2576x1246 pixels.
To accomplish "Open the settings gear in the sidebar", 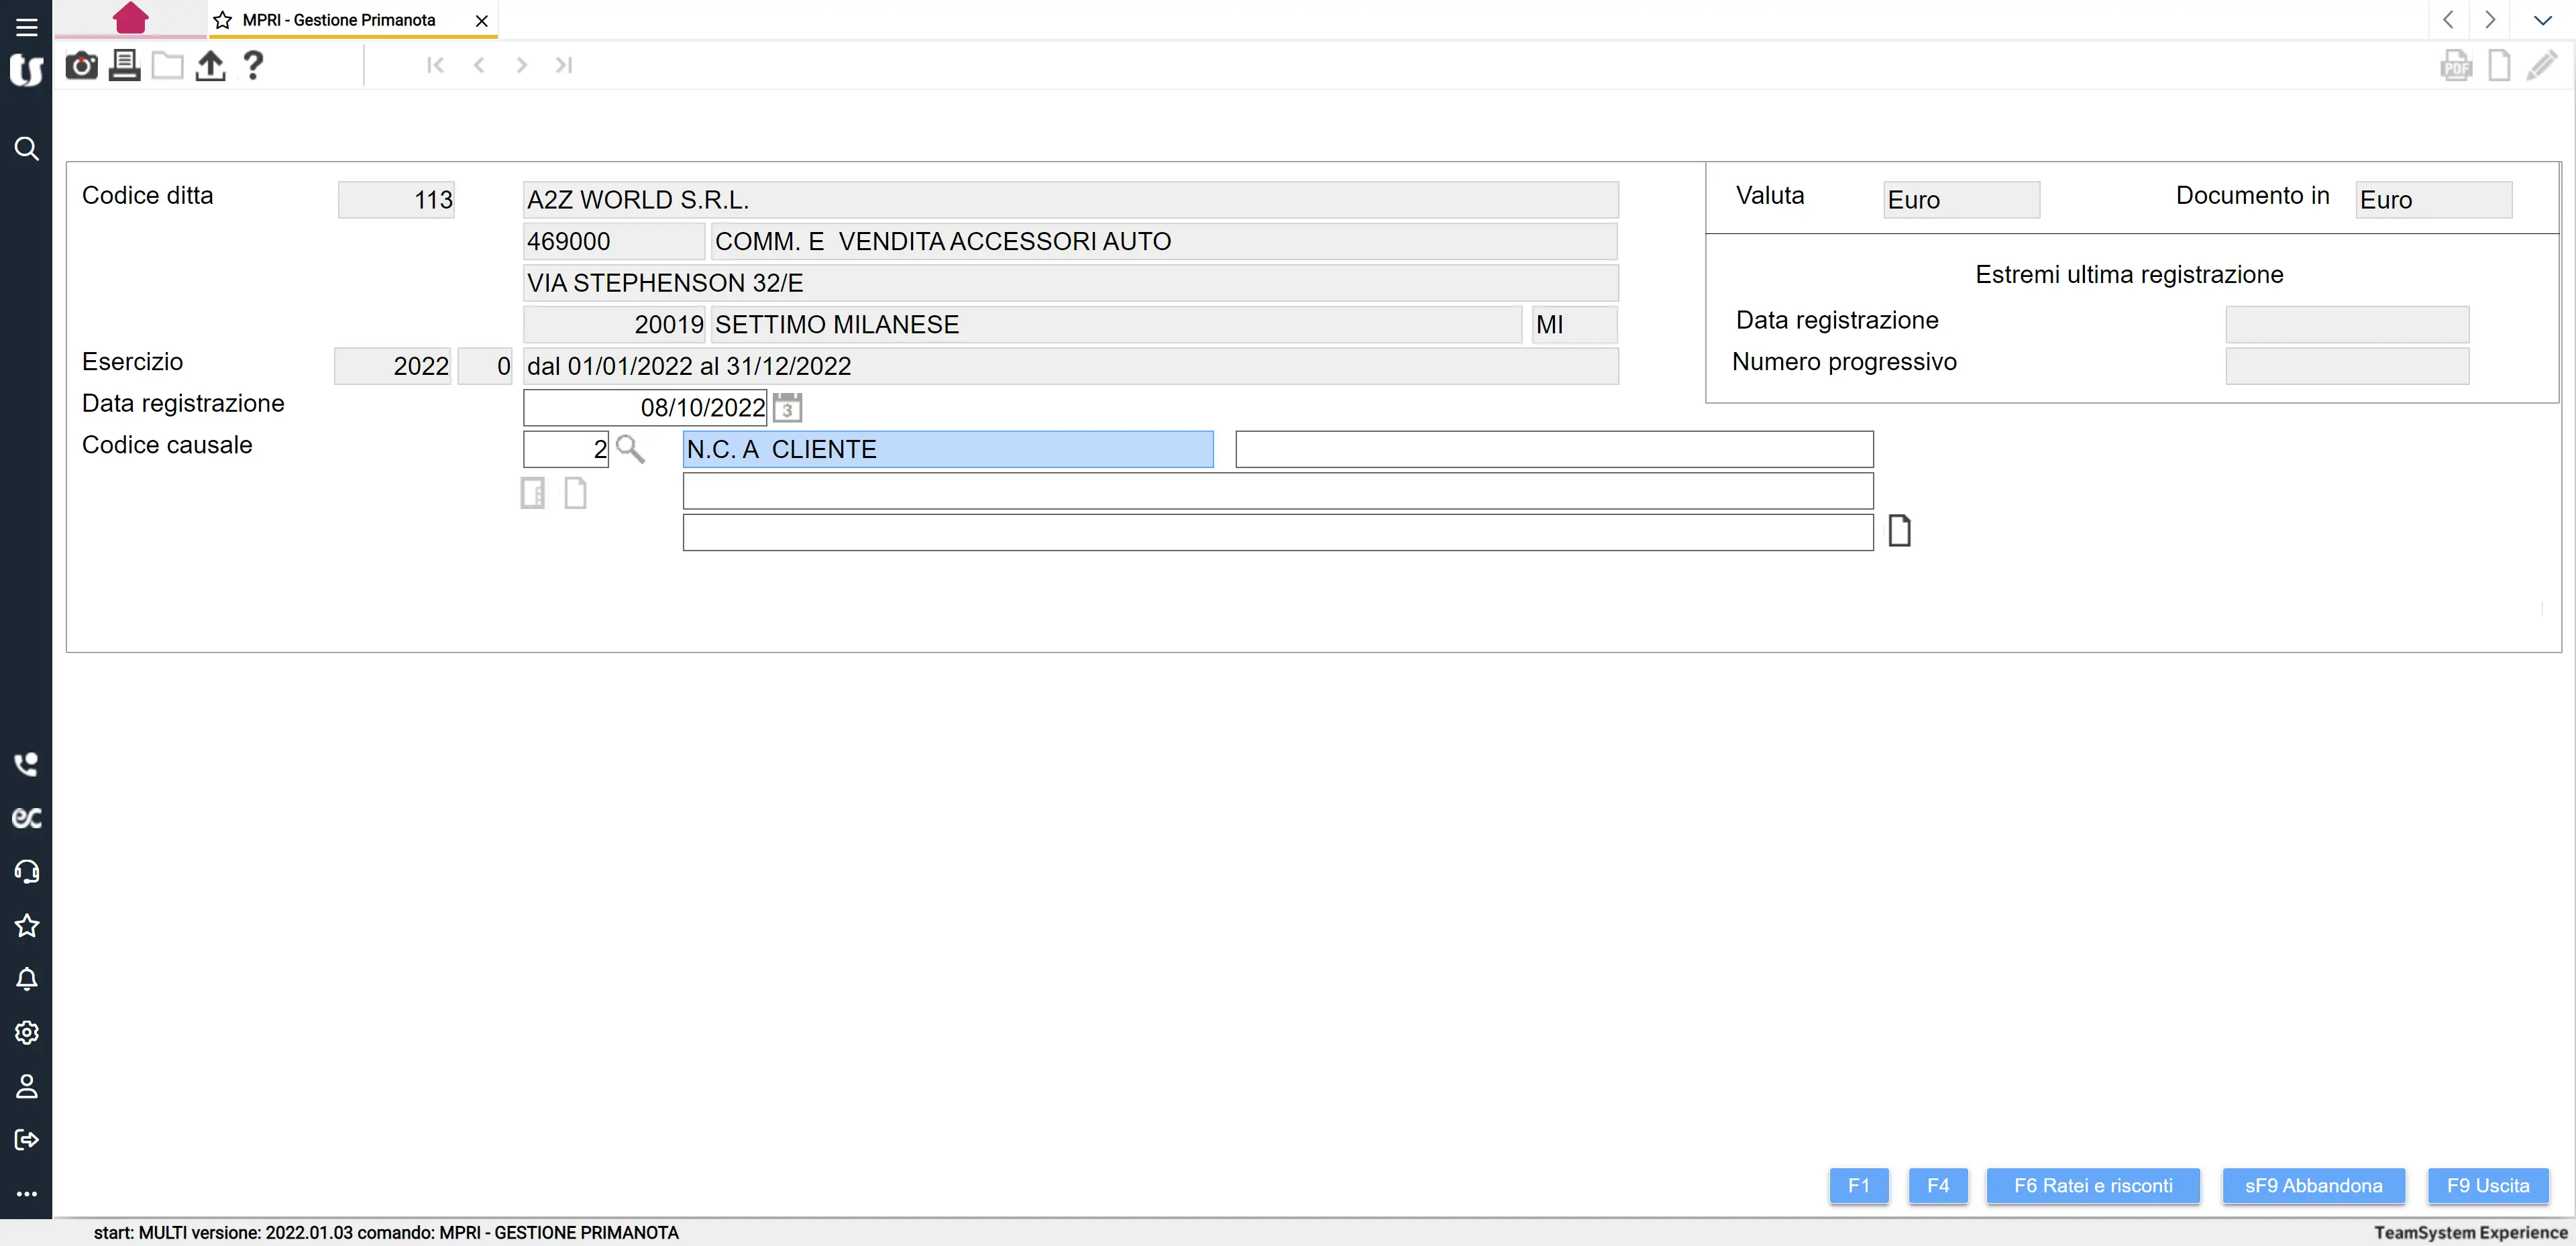I will pos(27,1032).
